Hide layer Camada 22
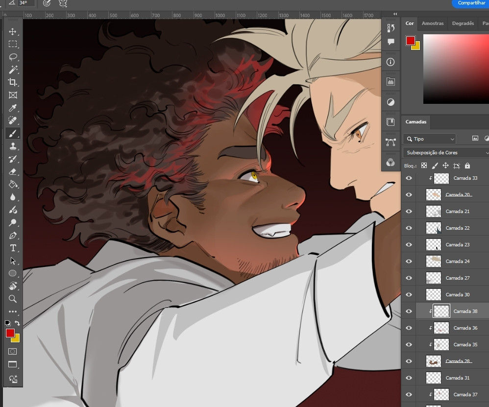This screenshot has height=407, width=489. pos(409,228)
